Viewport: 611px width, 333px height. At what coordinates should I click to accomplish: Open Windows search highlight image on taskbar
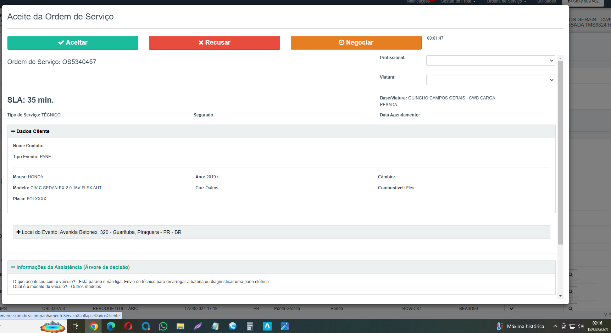[53, 326]
